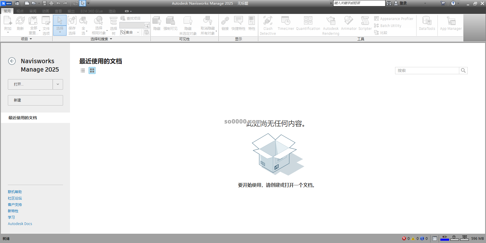486x243 pixels.
Task: Open the Quantification tool
Action: (308, 21)
